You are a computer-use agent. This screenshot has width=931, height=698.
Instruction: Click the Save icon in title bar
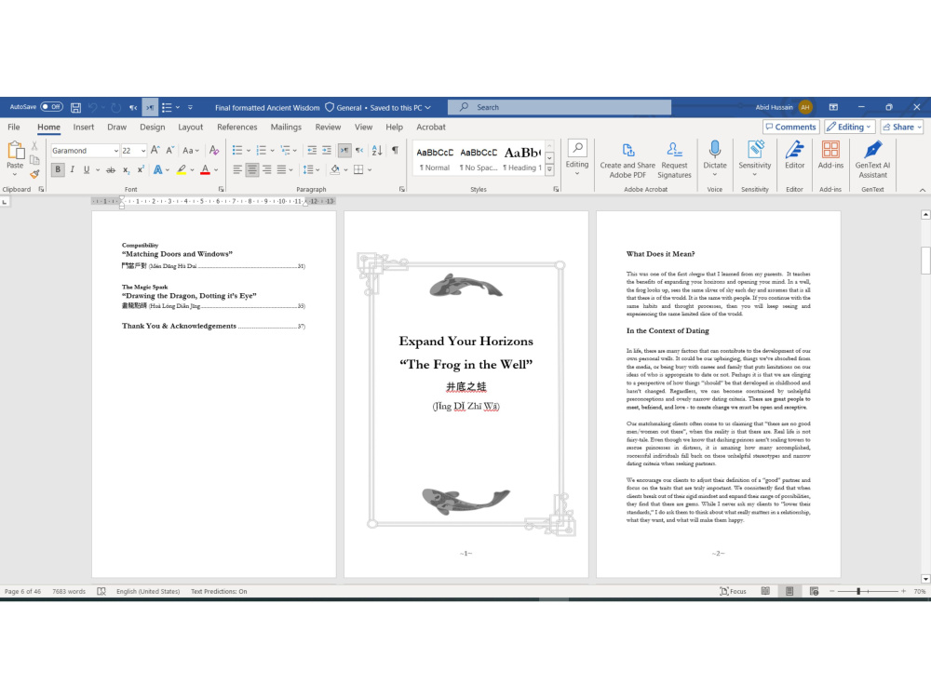point(76,107)
